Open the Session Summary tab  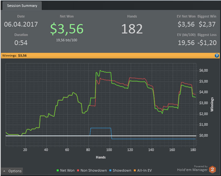(22, 6)
